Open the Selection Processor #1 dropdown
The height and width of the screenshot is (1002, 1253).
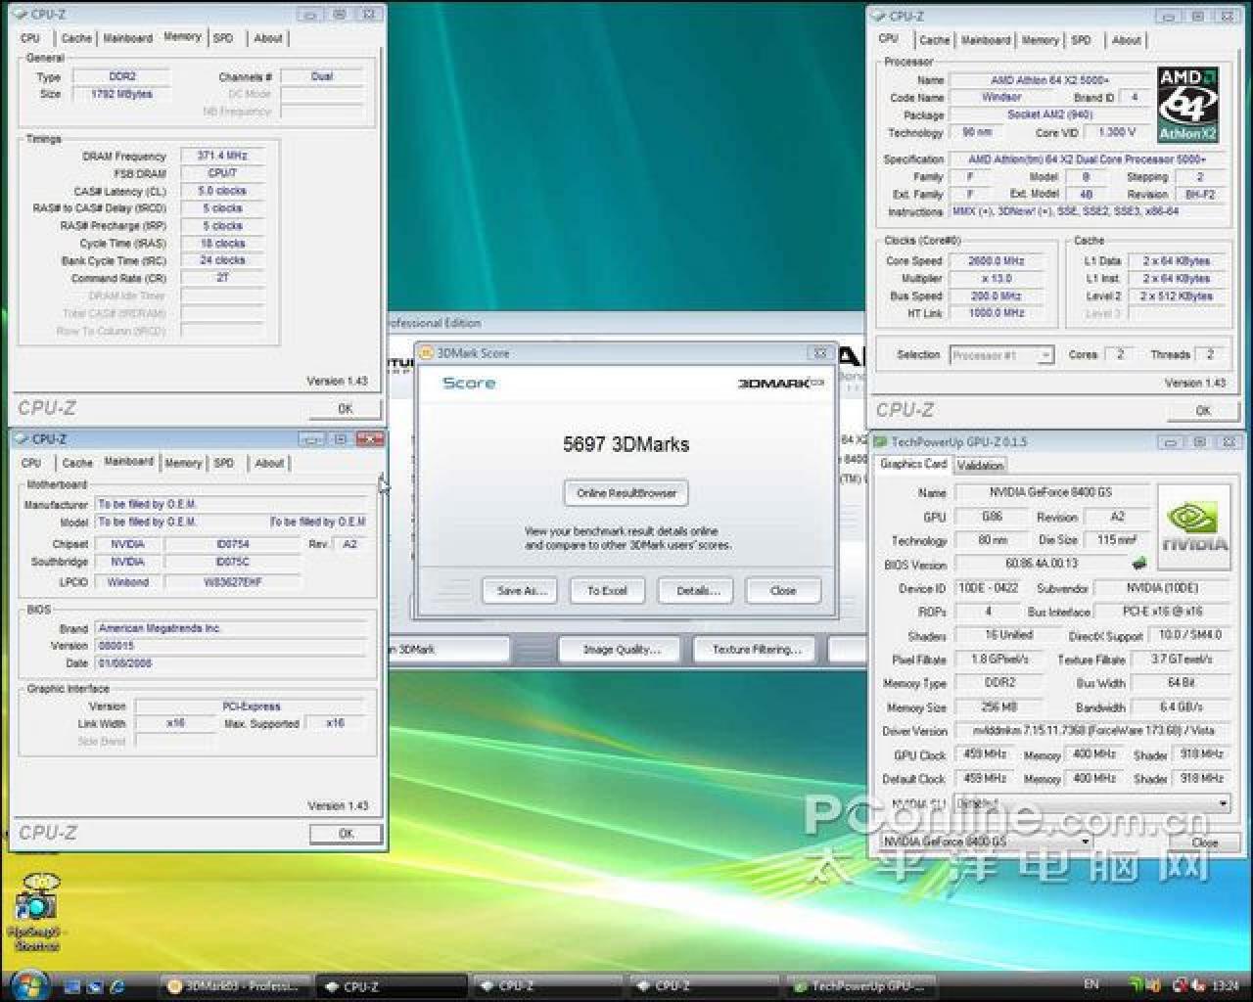(x=1001, y=355)
